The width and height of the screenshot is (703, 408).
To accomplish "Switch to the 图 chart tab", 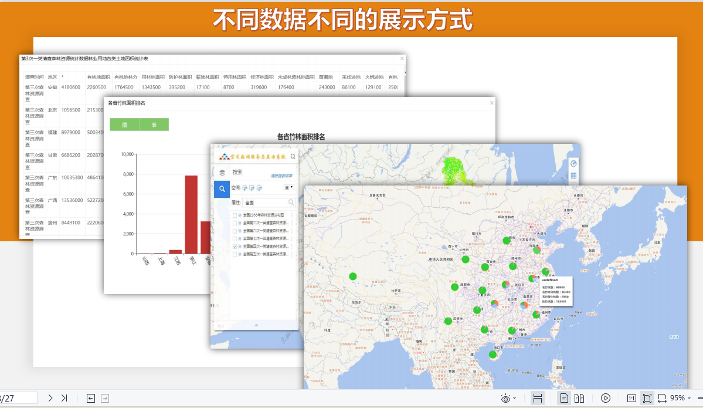I will [124, 124].
